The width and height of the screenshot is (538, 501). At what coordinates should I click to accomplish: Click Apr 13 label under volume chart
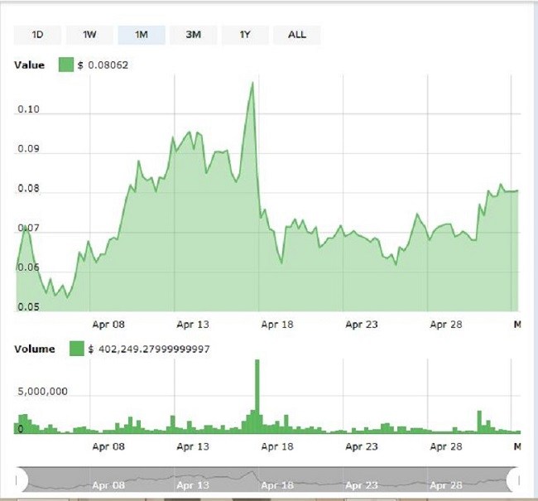point(193,446)
